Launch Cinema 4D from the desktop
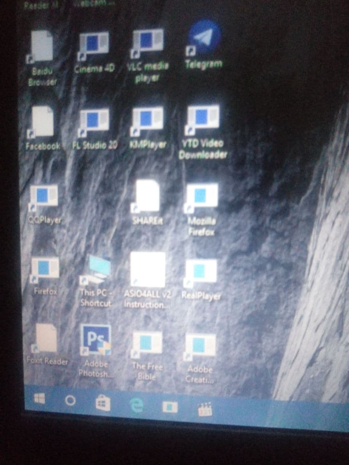 pos(94,46)
